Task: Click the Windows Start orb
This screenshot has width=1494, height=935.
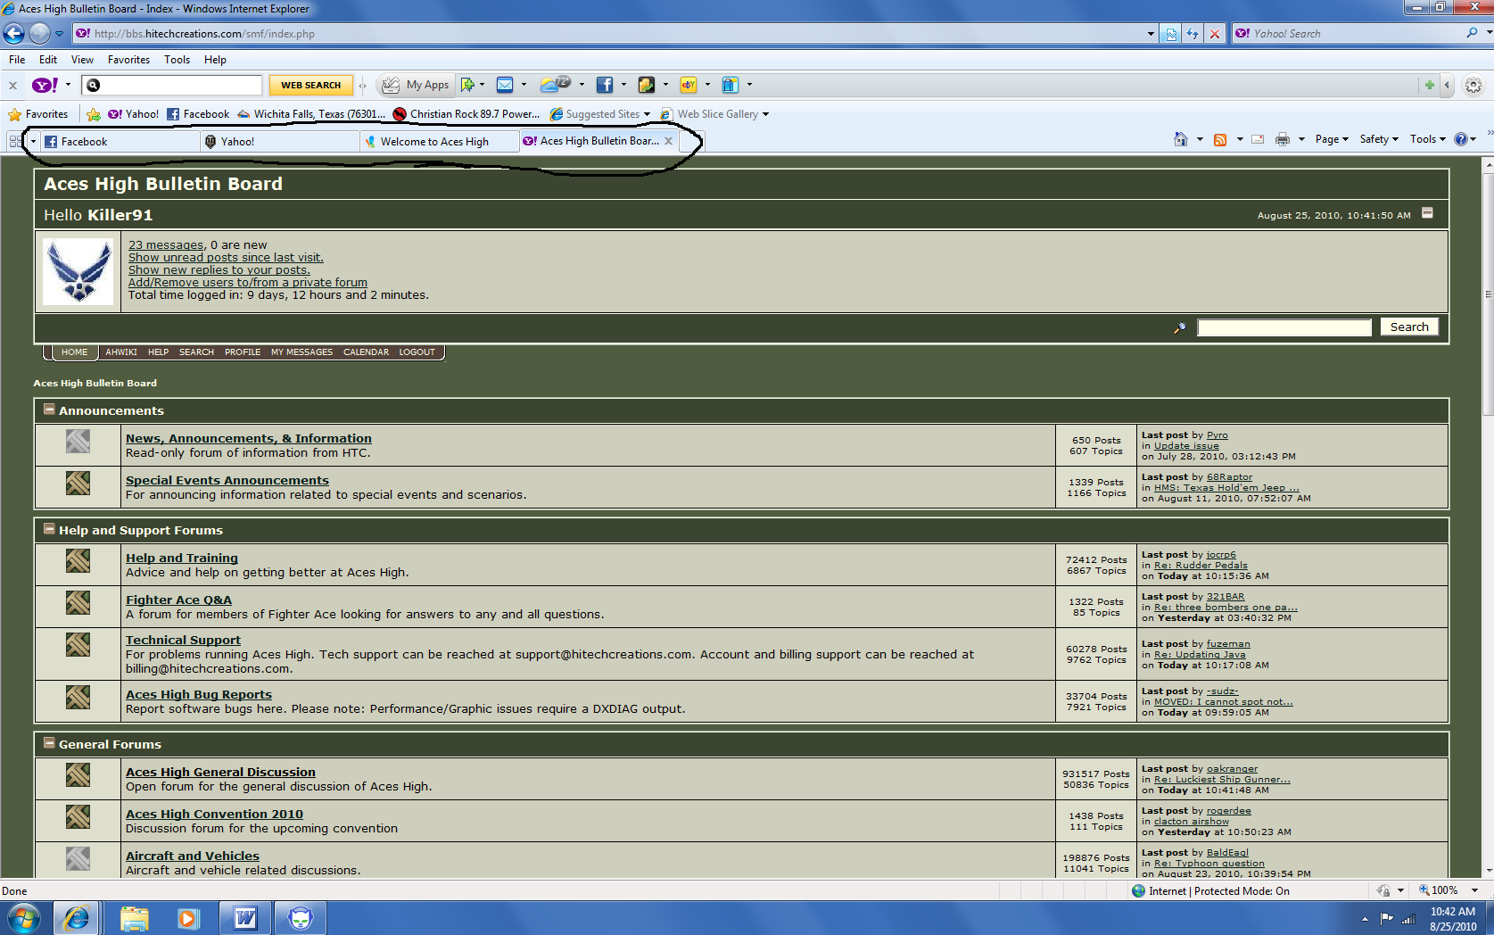Action: (24, 917)
